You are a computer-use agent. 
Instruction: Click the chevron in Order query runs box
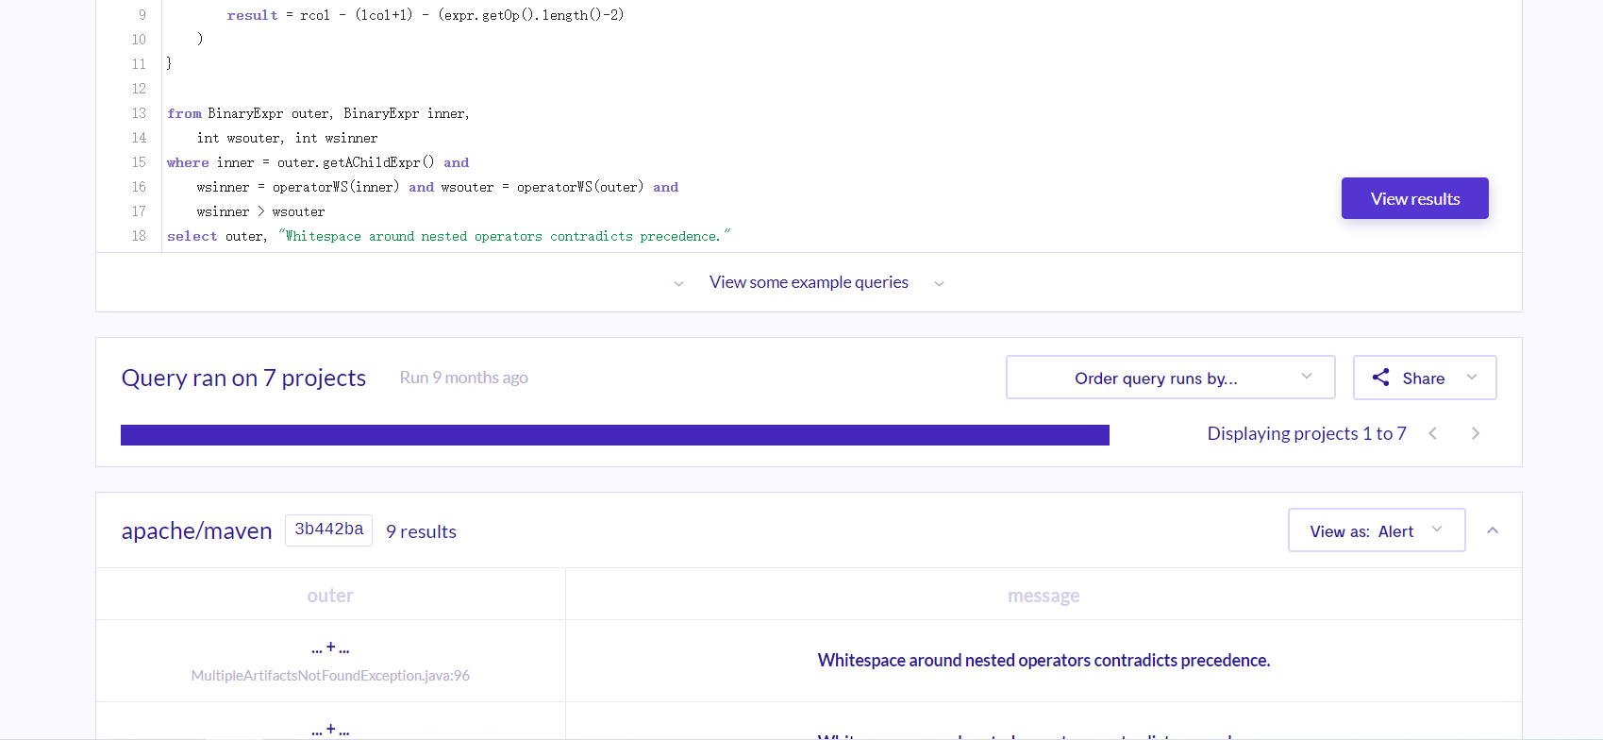[1307, 377]
